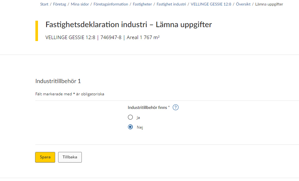Image resolution: width=299 pixels, height=181 pixels.
Task: Open the help icon beside Industritillbehör finns
Action: click(175, 108)
